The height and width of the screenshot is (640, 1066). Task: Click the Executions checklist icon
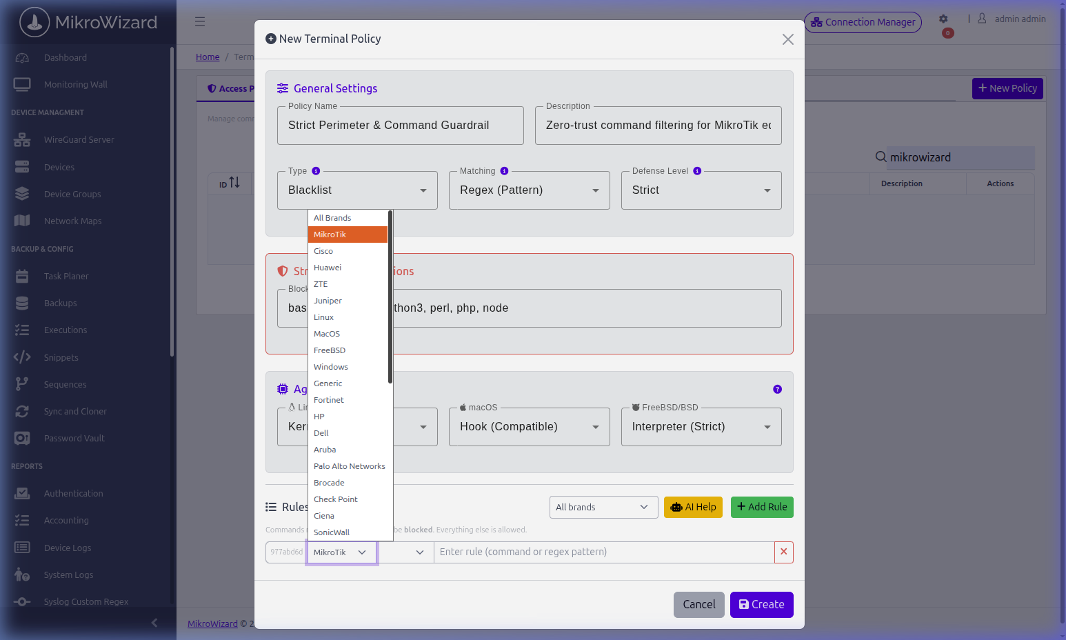point(22,330)
